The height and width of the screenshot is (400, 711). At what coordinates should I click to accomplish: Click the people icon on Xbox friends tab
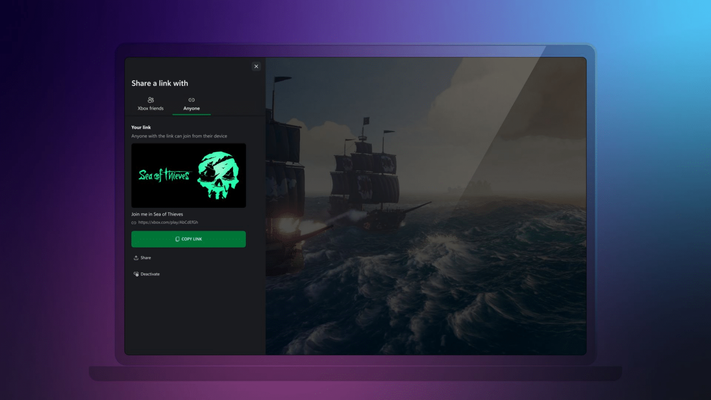(x=150, y=100)
